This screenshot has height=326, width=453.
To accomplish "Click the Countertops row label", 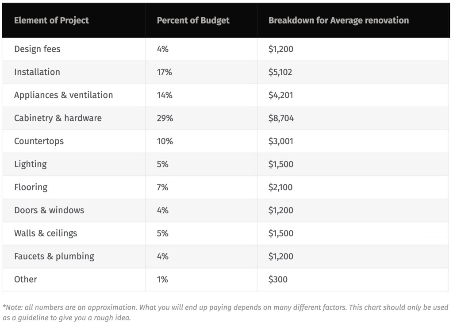I will point(39,141).
